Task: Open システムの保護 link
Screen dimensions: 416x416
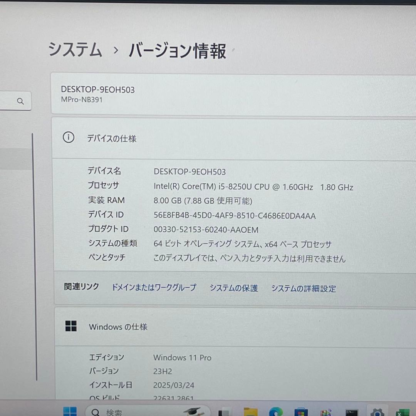Action: 234,288
